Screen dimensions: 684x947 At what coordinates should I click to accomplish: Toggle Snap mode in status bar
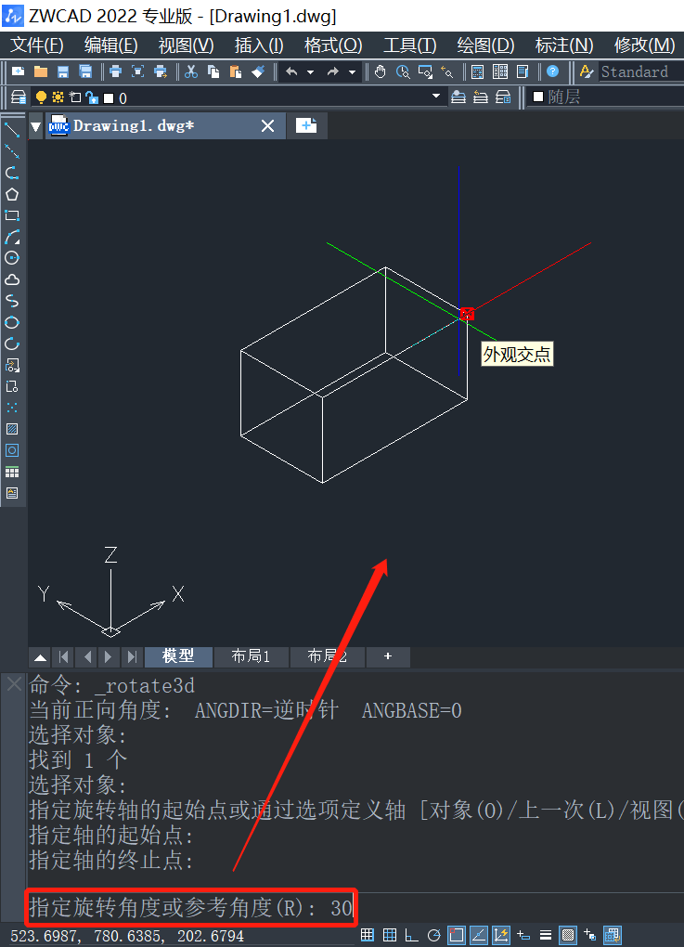(368, 935)
